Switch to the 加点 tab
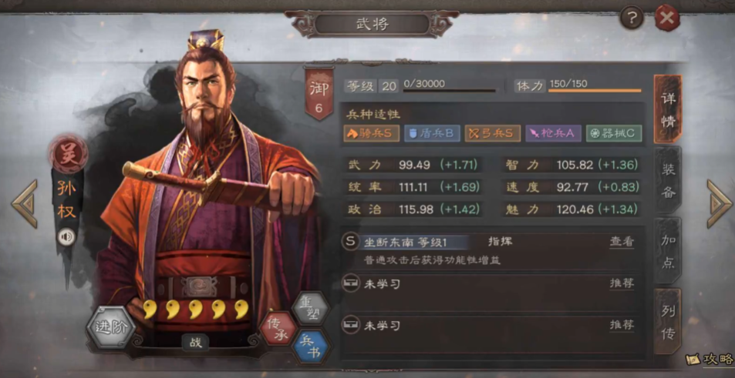735x378 pixels. 667,251
